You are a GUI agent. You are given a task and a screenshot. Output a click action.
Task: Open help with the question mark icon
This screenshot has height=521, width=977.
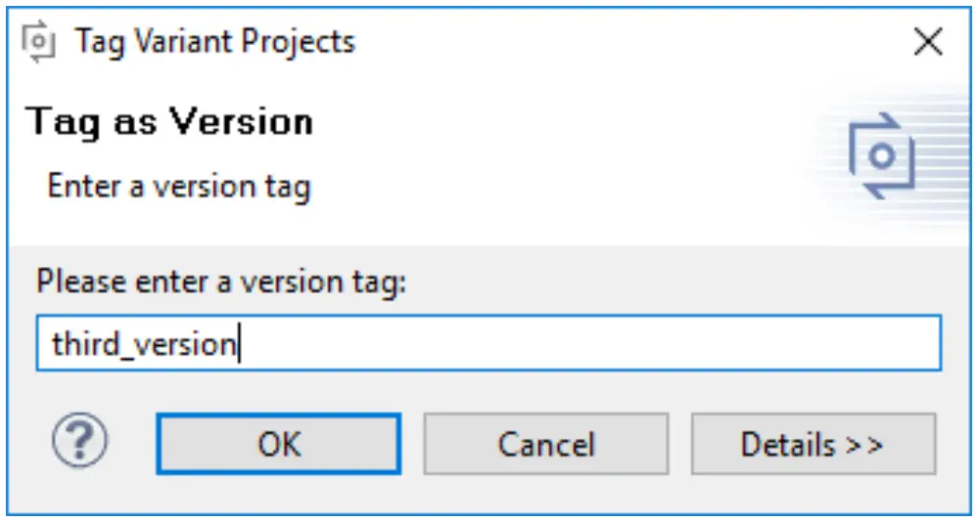[80, 444]
